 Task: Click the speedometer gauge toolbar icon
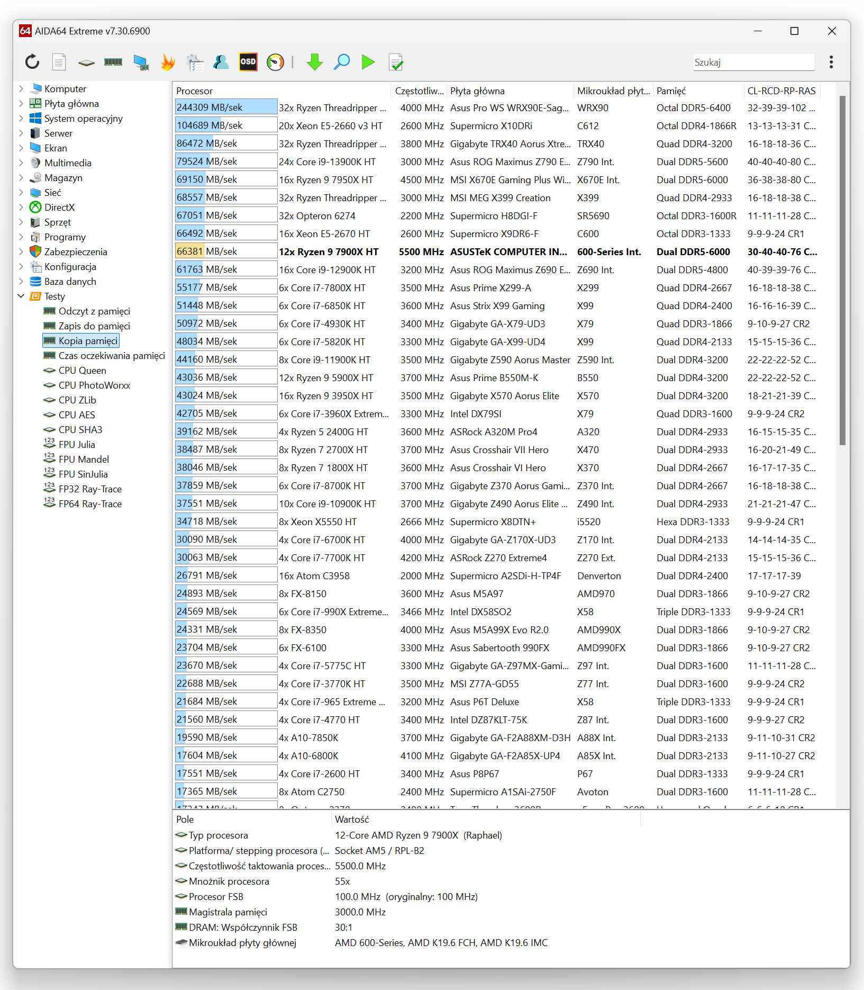[275, 62]
